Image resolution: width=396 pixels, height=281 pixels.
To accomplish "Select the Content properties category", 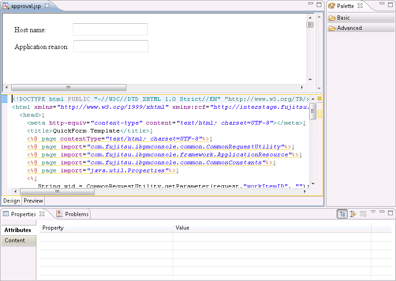I will coord(19,240).
